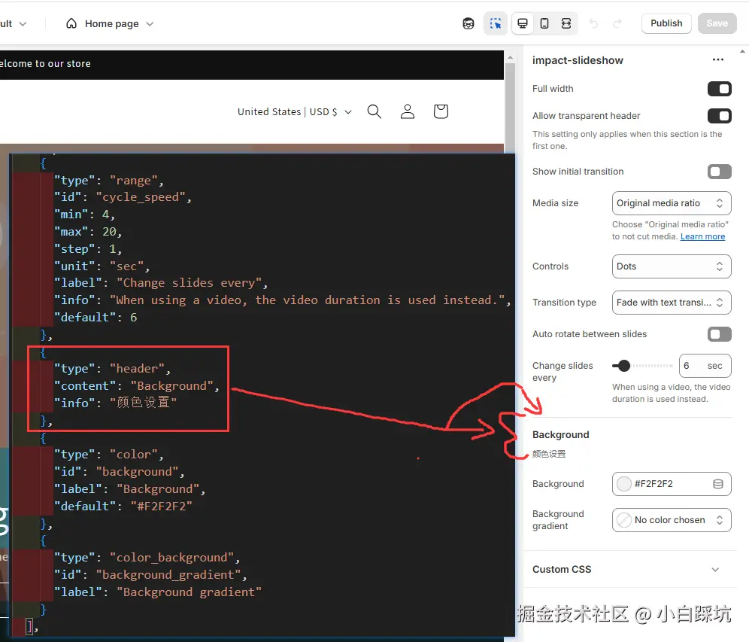Click the Save button

tap(717, 23)
